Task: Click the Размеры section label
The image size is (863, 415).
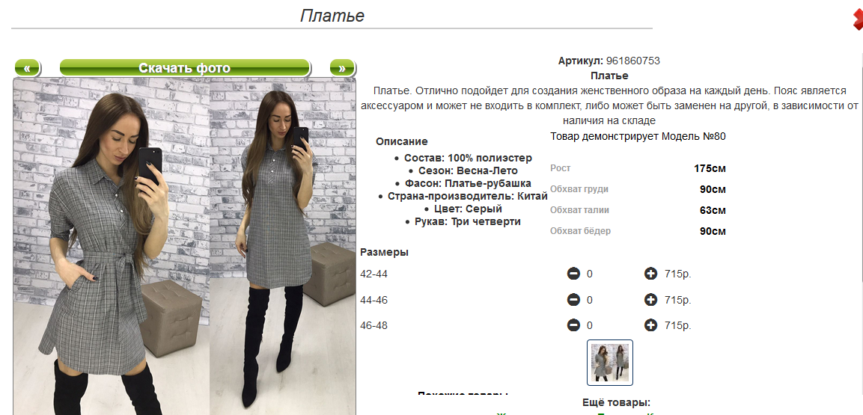Action: [x=384, y=252]
